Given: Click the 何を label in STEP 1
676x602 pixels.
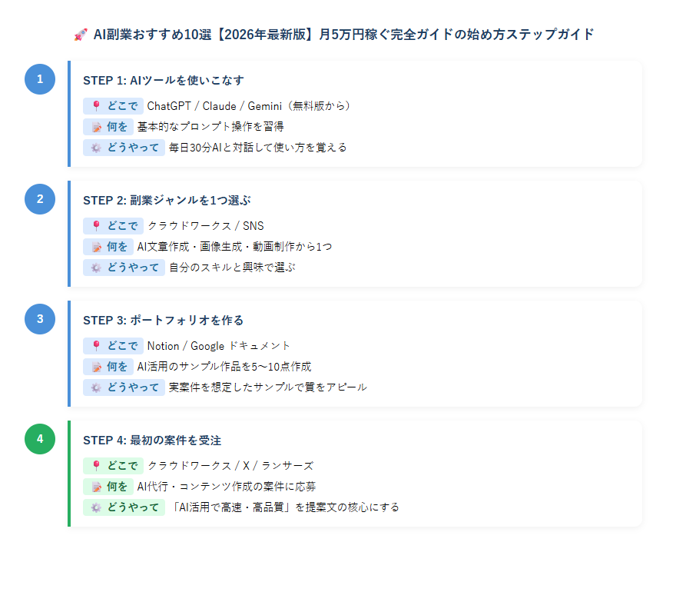Looking at the screenshot, I should pos(108,126).
